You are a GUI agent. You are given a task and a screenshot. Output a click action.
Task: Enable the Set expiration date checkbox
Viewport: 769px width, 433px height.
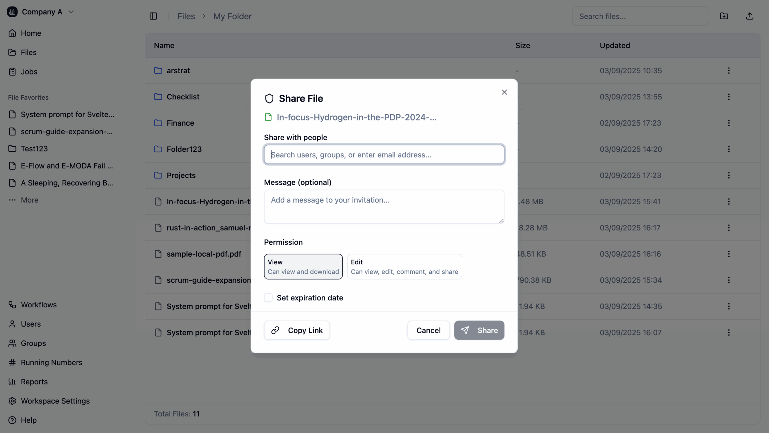click(x=268, y=298)
